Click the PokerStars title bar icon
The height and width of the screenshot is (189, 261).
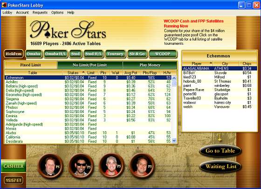[4, 5]
